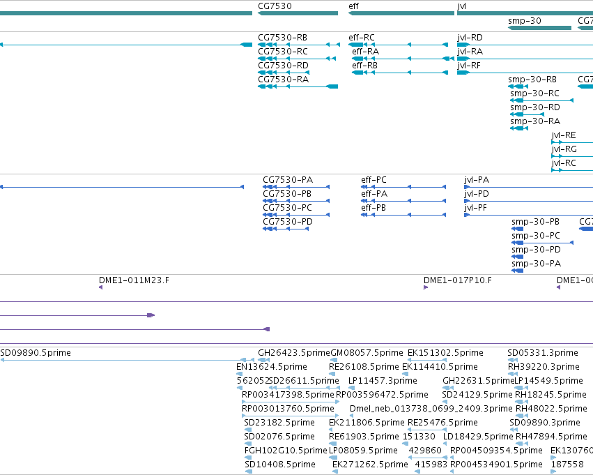
Task: Click EST EN13624.5prime
Action: 272,367
